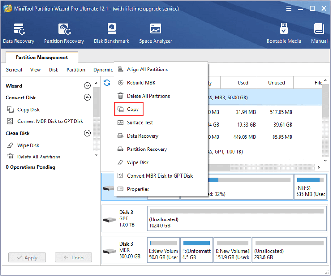Open the Partition menu
Image resolution: width=331 pixels, height=276 pixels.
point(75,69)
